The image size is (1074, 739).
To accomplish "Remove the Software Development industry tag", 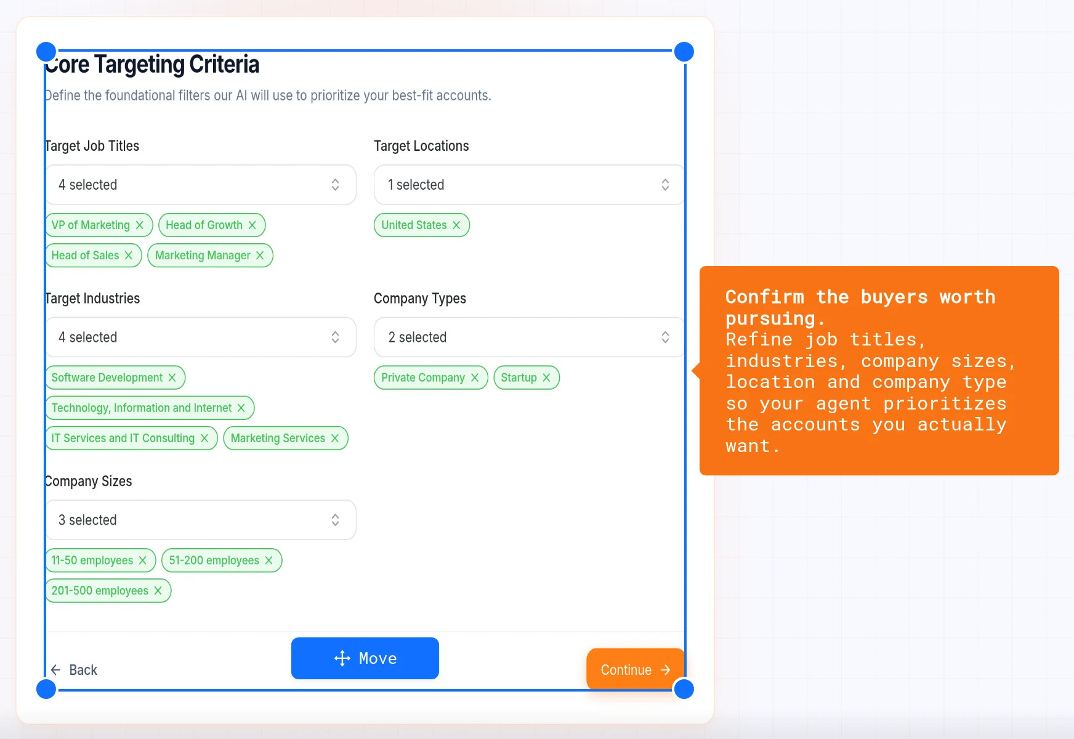I will [x=172, y=378].
